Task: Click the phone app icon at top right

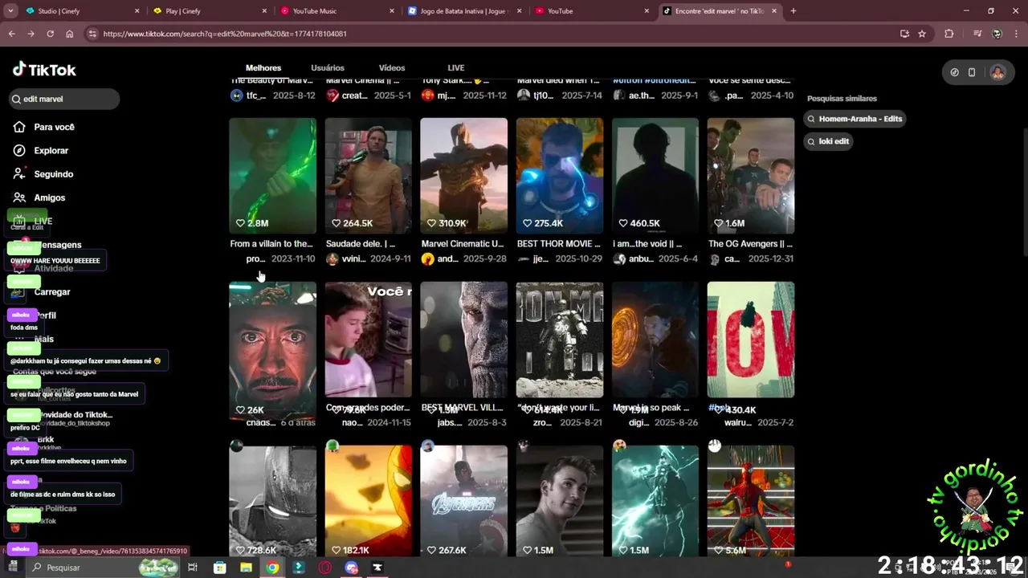Action: click(972, 72)
